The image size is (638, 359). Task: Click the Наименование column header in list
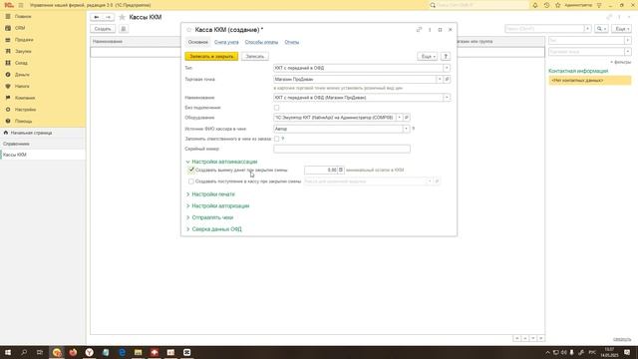click(136, 41)
